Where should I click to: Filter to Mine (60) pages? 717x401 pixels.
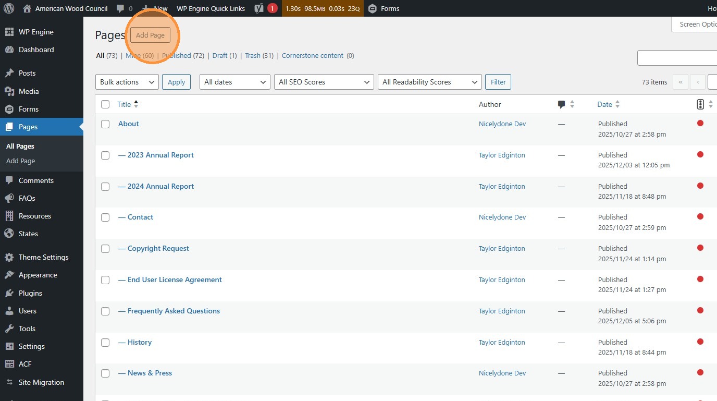[x=140, y=56]
